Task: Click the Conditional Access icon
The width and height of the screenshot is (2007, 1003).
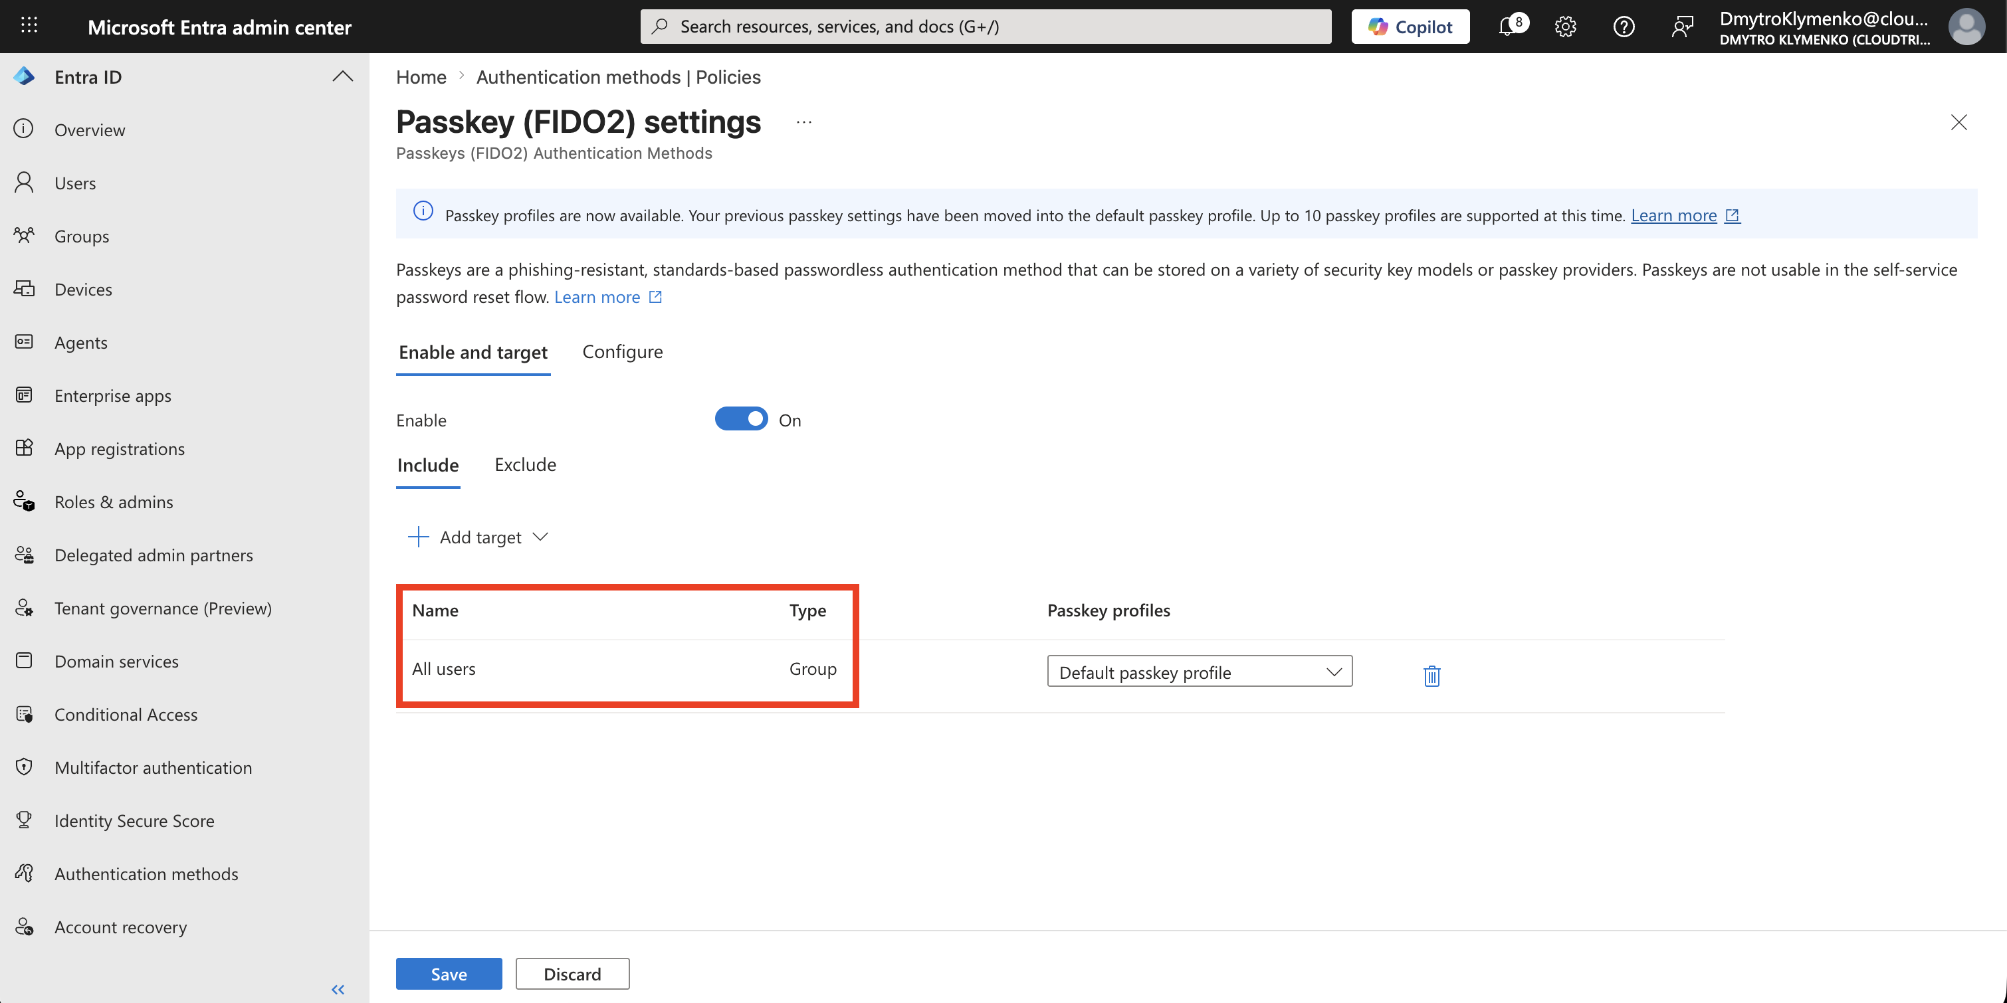Action: pyautogui.click(x=24, y=713)
